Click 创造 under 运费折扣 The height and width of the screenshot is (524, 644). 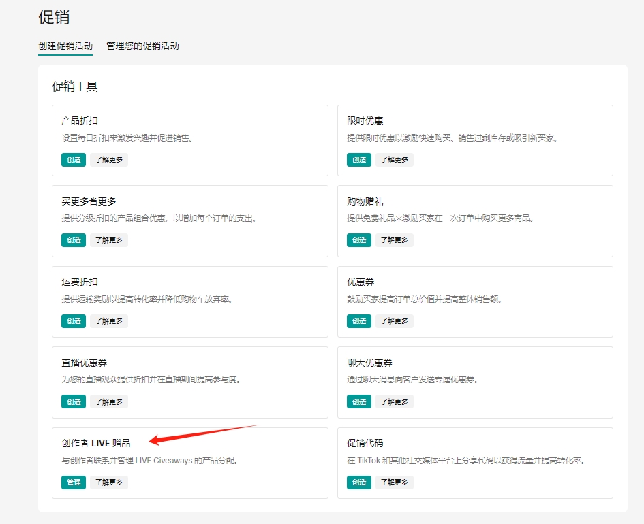tap(73, 321)
